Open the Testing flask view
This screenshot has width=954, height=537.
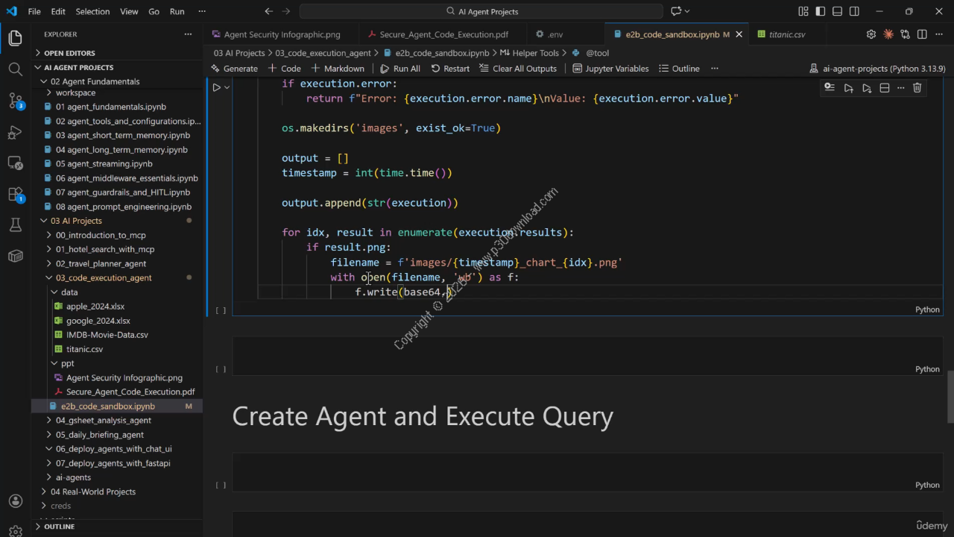coord(15,224)
